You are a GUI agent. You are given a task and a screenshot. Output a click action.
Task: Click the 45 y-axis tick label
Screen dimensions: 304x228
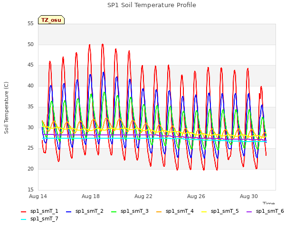(x=30, y=65)
